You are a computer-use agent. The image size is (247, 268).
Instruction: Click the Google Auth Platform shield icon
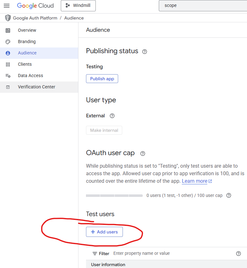pyautogui.click(x=8, y=18)
